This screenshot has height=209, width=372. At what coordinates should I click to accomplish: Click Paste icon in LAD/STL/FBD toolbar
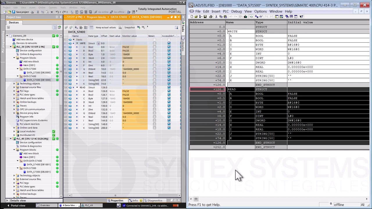point(225,17)
